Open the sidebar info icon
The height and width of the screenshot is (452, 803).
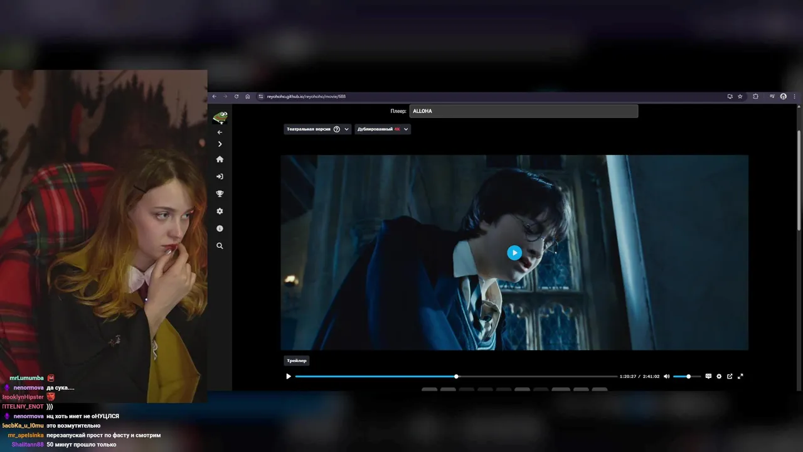click(x=220, y=229)
